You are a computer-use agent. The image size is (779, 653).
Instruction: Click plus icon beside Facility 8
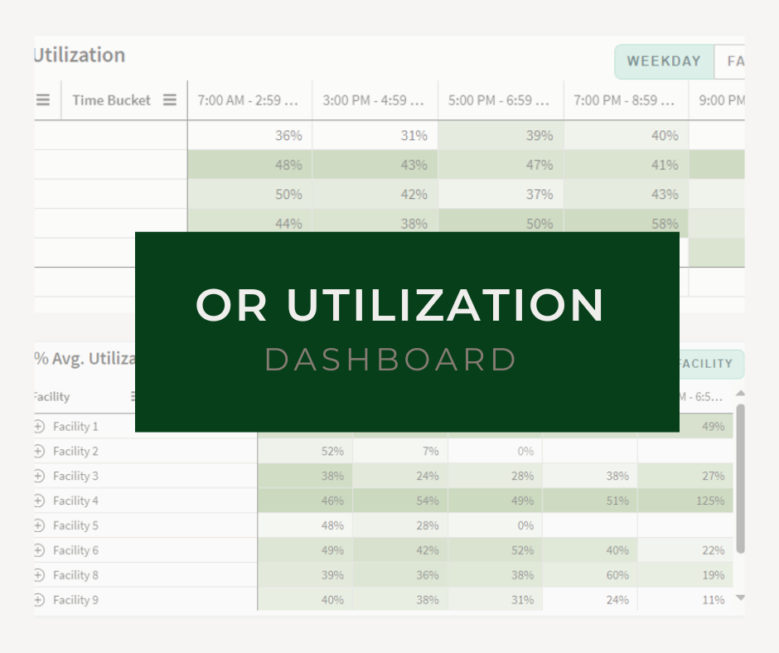(x=39, y=575)
